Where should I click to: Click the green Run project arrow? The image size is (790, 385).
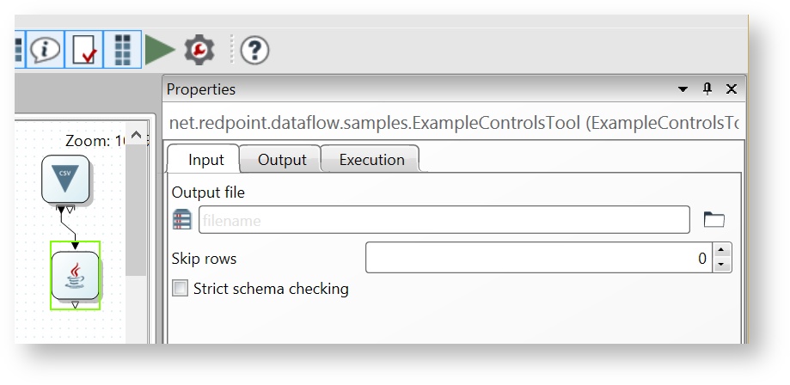click(x=159, y=50)
